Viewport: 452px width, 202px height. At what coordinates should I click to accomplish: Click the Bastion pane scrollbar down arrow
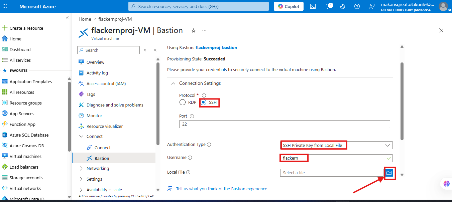(402, 175)
